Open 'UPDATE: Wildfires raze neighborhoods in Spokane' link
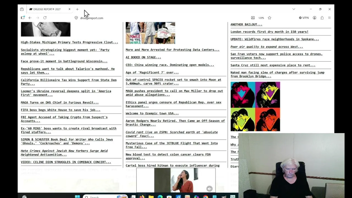Image resolution: width=352 pixels, height=198 pixels. [275, 39]
